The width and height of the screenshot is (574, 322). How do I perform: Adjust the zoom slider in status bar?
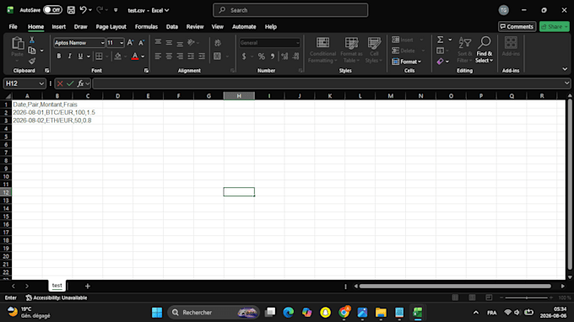(x=527, y=298)
